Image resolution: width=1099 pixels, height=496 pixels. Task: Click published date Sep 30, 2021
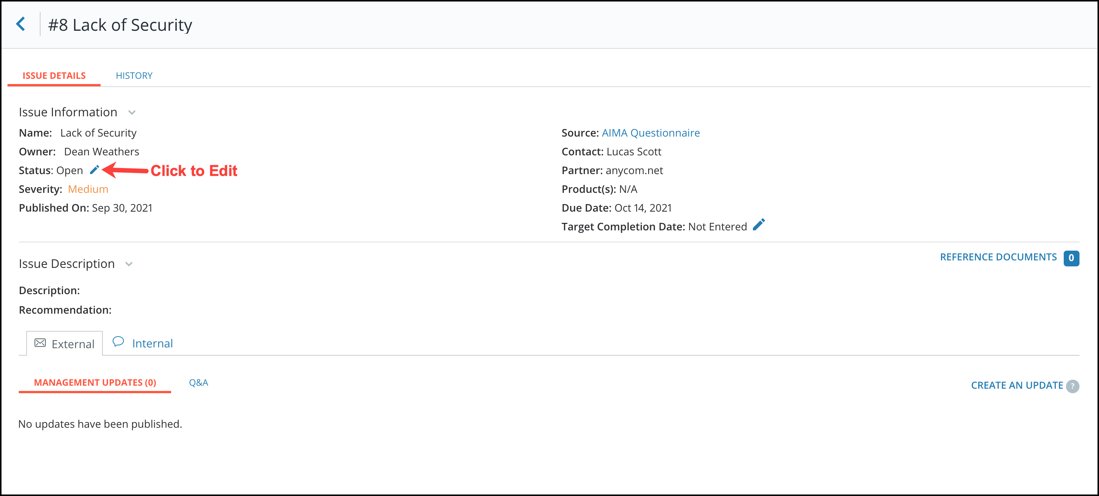pyautogui.click(x=122, y=208)
